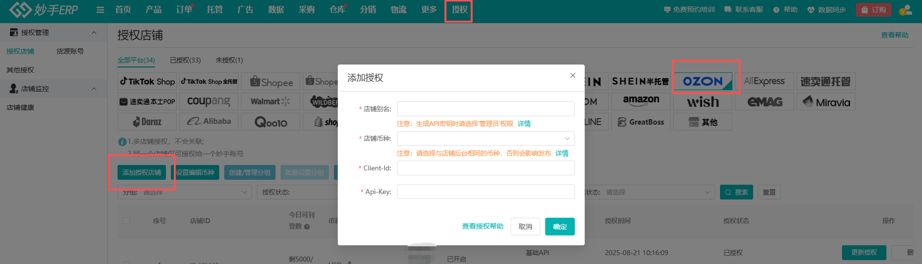Tick the table header select-all checkbox
The height and width of the screenshot is (264, 922).
126,221
